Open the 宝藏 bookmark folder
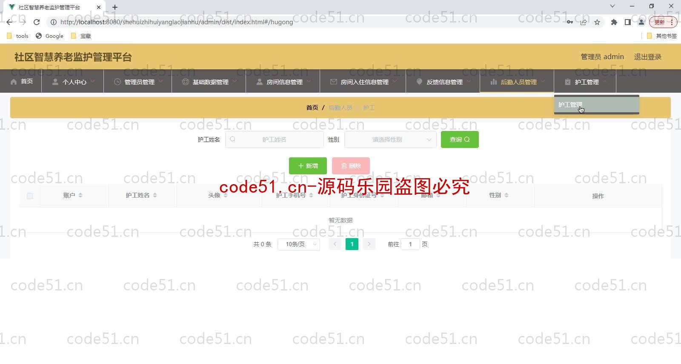Viewport: 681px width, 364px height. click(x=81, y=36)
